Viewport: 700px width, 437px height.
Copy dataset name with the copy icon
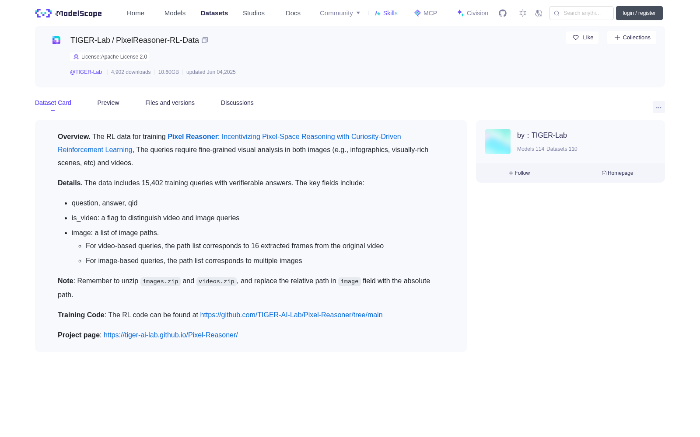205,40
